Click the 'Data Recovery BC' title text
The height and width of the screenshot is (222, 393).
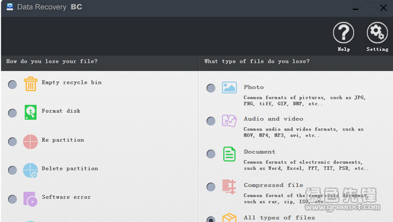pos(50,7)
